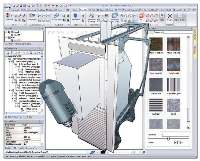Open the Teile dropdown in the ribbon
The height and width of the screenshot is (161, 200).
(162, 22)
